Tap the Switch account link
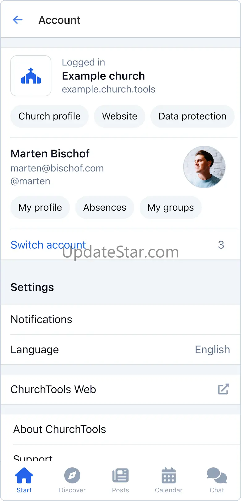The image size is (241, 501). pos(48,245)
